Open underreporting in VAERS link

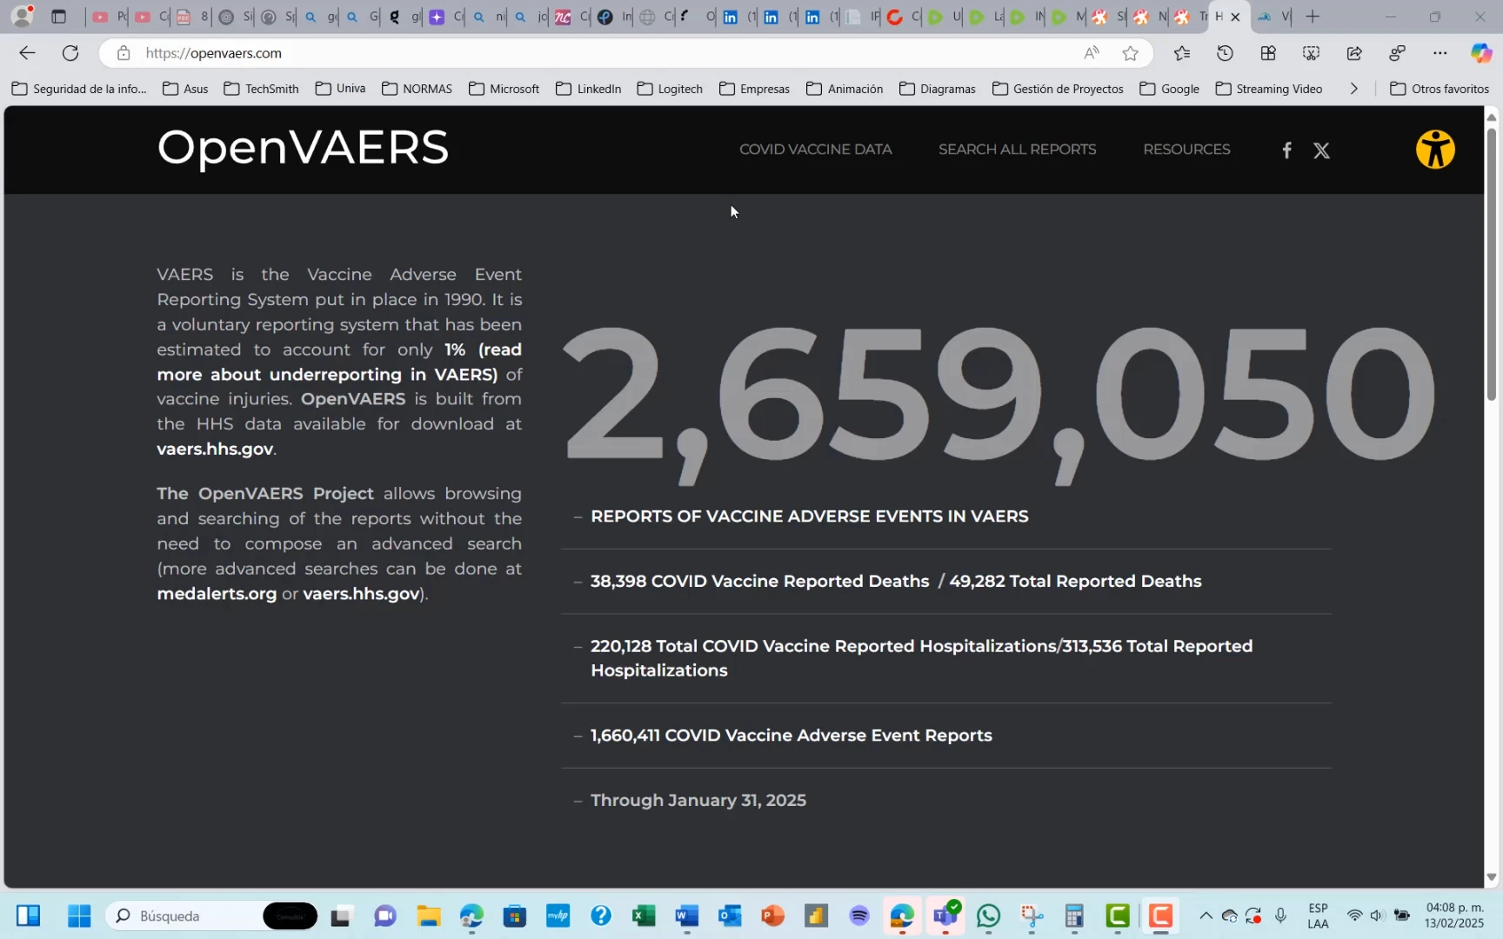pyautogui.click(x=339, y=362)
